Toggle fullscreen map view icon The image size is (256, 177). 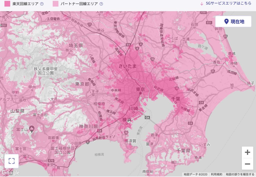(x=11, y=161)
